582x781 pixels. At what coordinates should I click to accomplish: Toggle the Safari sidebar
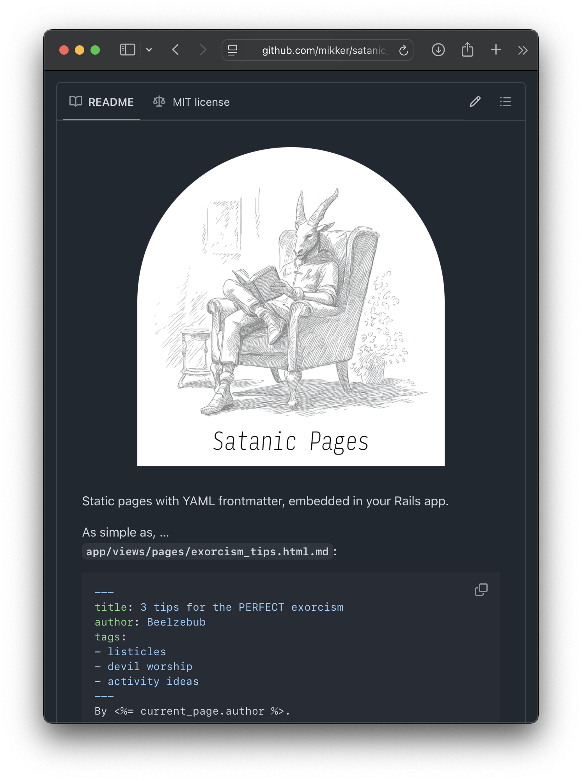coord(127,50)
